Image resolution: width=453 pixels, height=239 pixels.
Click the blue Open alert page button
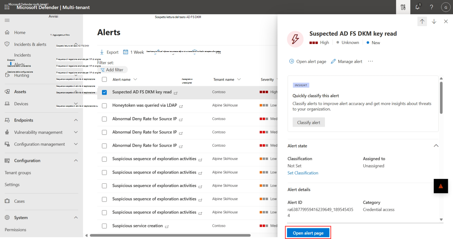(x=308, y=233)
